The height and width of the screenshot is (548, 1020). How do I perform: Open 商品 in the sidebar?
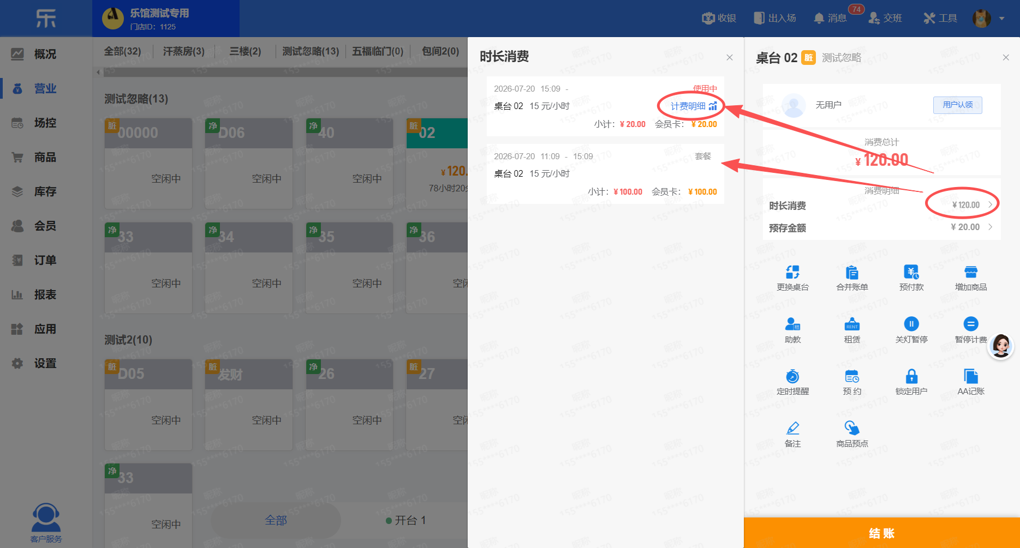point(46,157)
